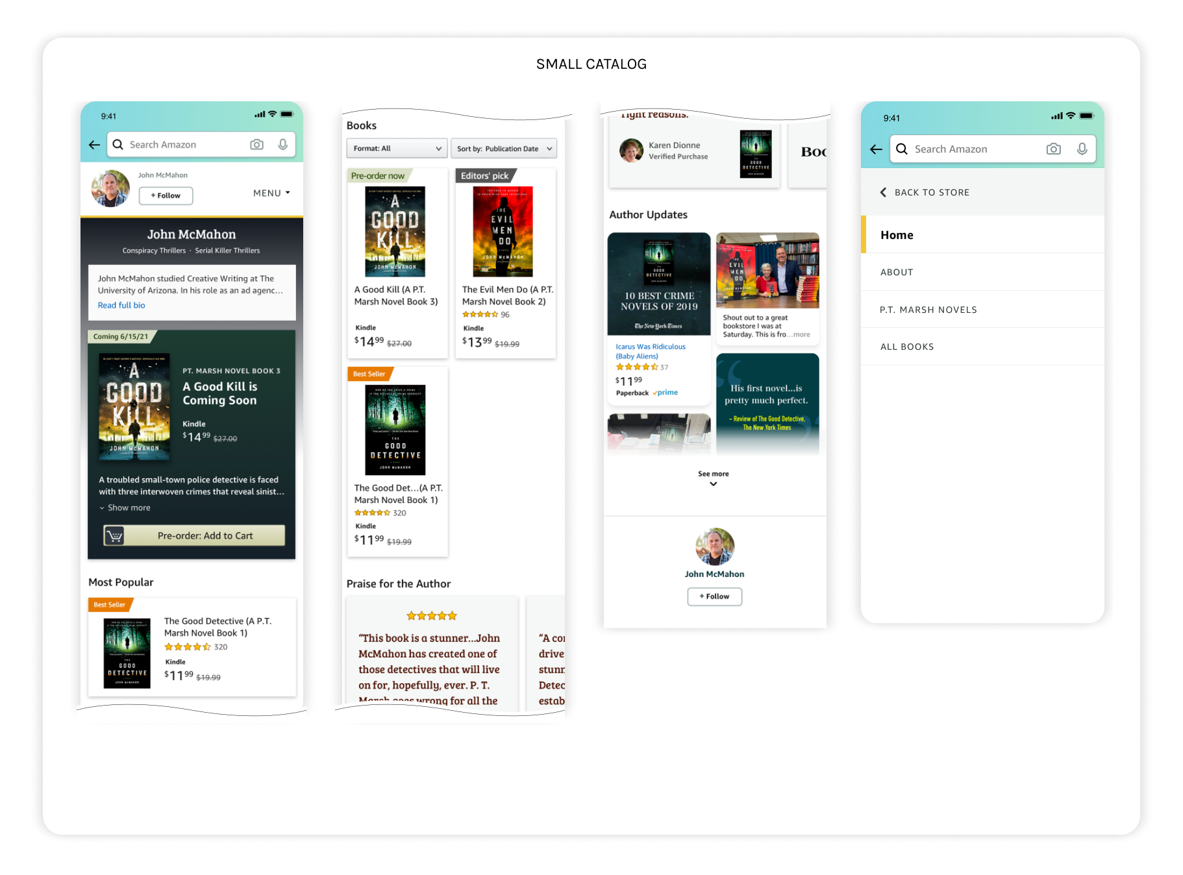Click the magnifier icon in the right phone search bar
This screenshot has height=875, width=1183.
[x=902, y=149]
